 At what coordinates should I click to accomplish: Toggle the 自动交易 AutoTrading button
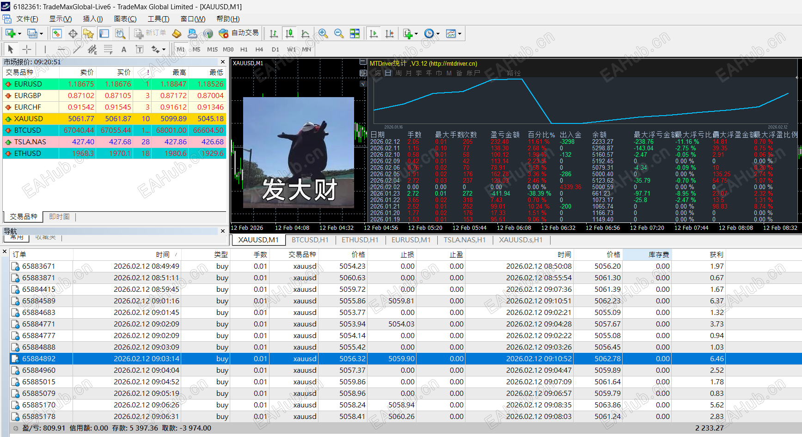tap(239, 33)
